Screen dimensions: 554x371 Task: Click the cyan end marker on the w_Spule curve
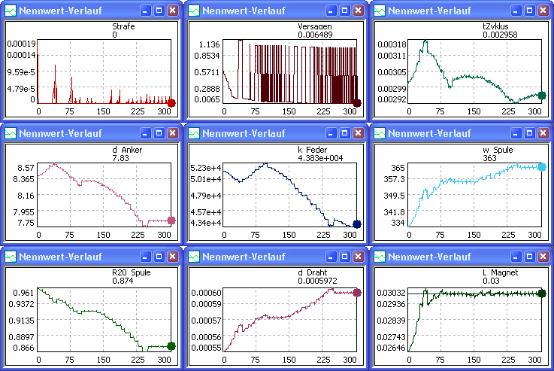tap(542, 166)
